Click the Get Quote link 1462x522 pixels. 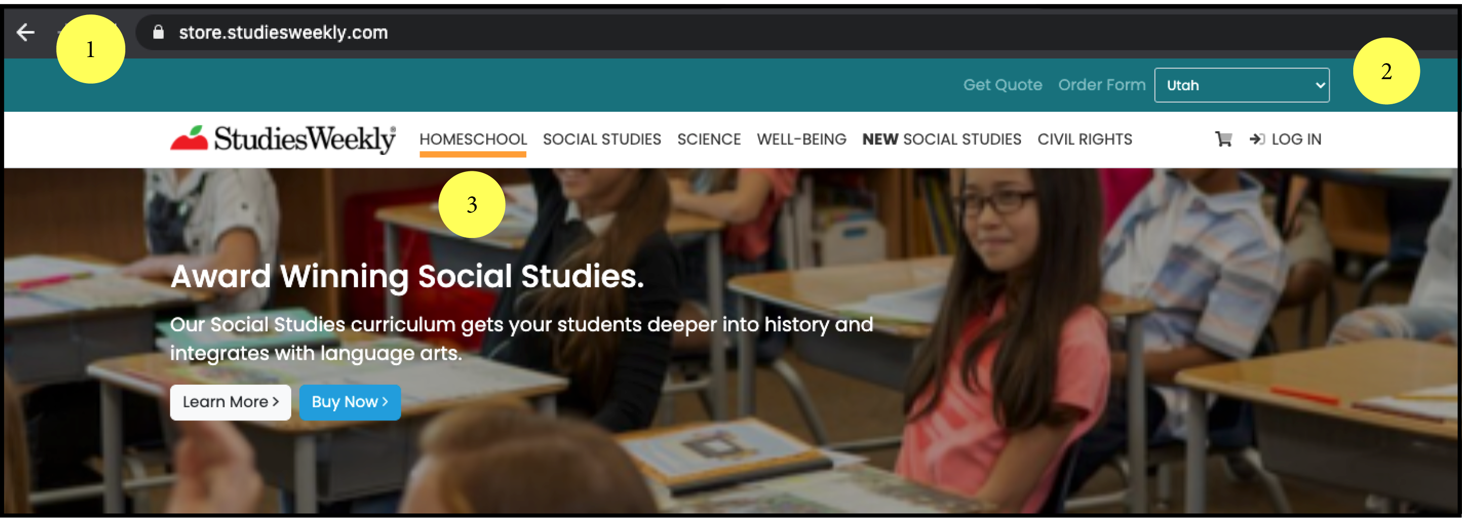pos(1002,85)
